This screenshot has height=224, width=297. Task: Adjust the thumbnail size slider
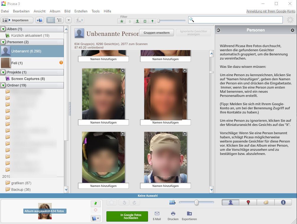[197, 203]
